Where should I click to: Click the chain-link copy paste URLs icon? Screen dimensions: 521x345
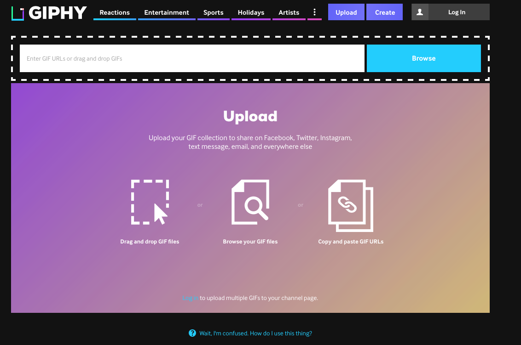click(351, 205)
